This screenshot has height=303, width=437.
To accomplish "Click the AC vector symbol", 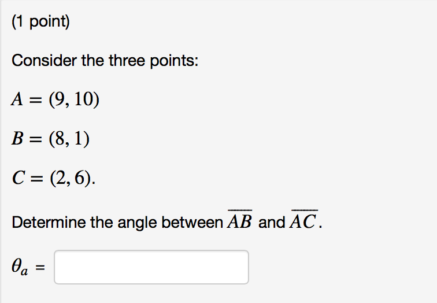I will pyautogui.click(x=303, y=221).
